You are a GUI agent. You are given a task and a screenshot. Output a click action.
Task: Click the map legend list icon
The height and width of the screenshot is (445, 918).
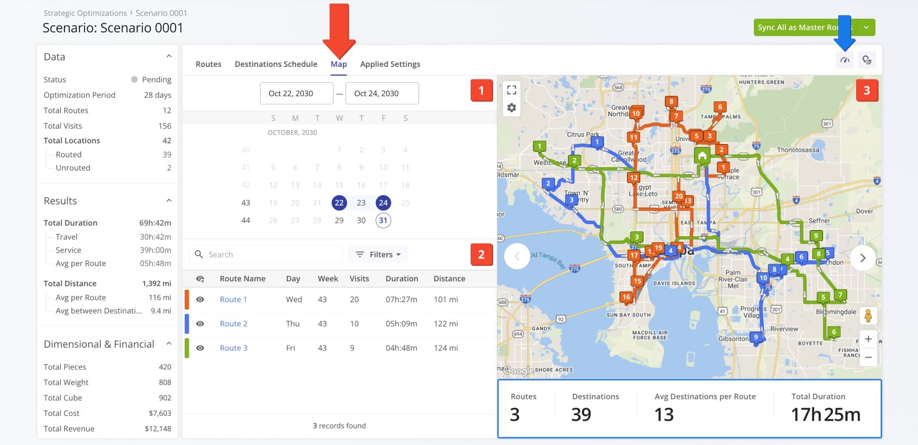tap(867, 60)
